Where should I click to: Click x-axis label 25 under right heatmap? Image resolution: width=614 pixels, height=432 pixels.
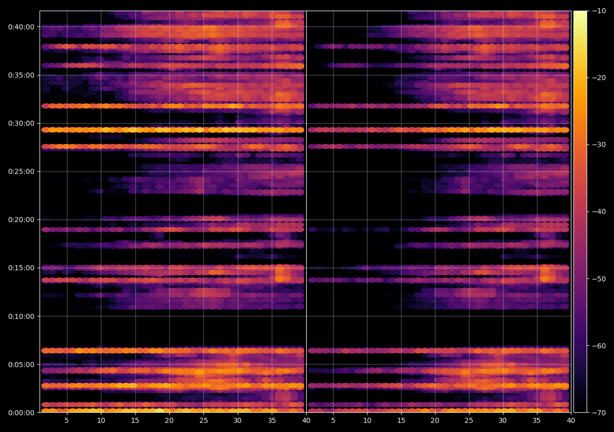469,421
